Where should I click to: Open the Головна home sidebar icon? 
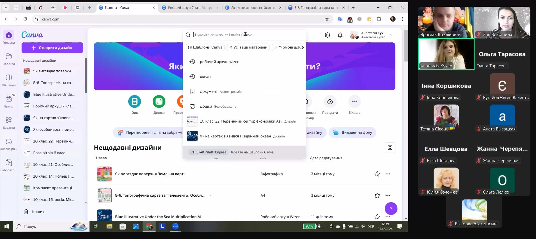(x=9, y=37)
